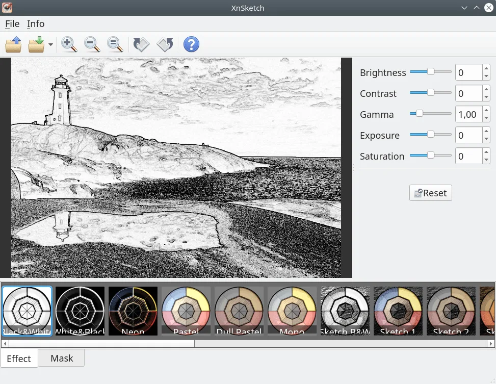Select the Sketch B&W effect thumbnail
Screen dimensions: 496x384
click(345, 311)
